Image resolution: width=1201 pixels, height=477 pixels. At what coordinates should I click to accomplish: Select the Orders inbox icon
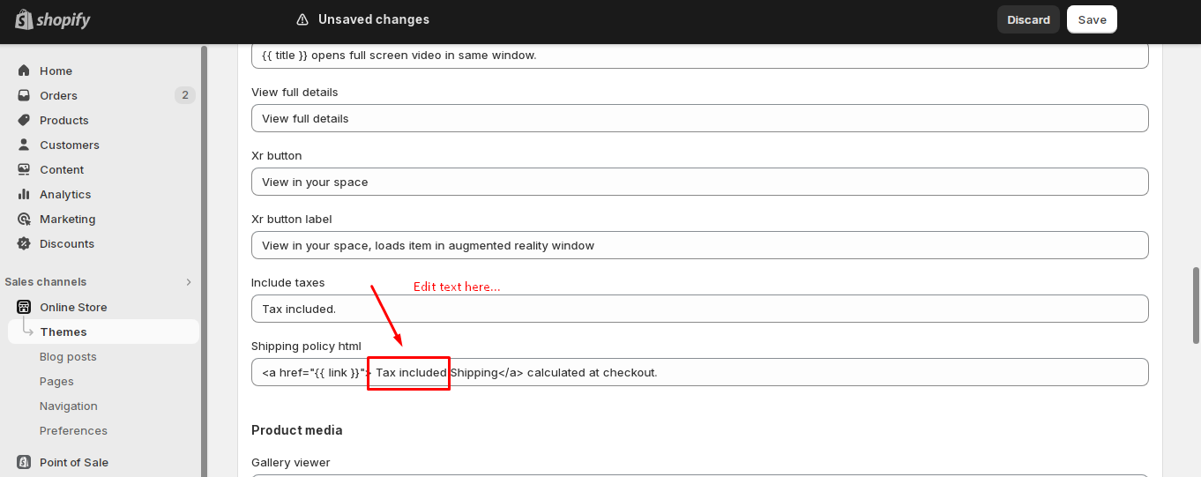pyautogui.click(x=24, y=95)
